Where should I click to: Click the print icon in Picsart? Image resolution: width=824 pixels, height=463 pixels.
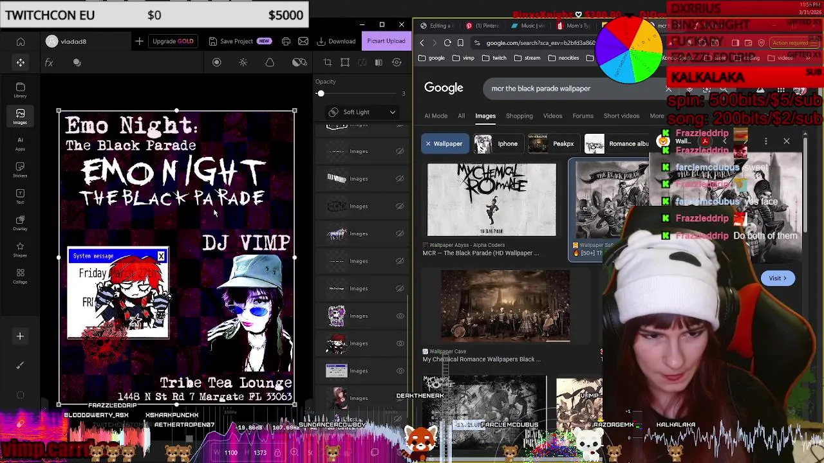tap(286, 41)
